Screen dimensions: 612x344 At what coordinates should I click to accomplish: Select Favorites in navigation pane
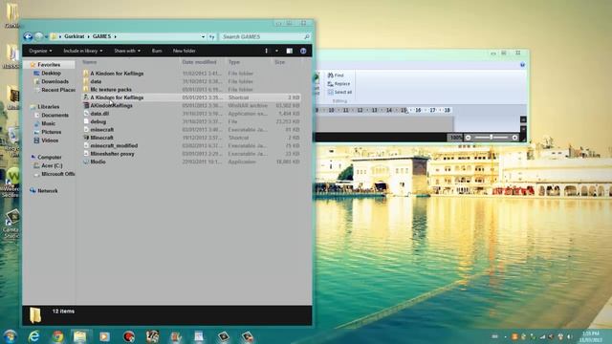tap(49, 65)
